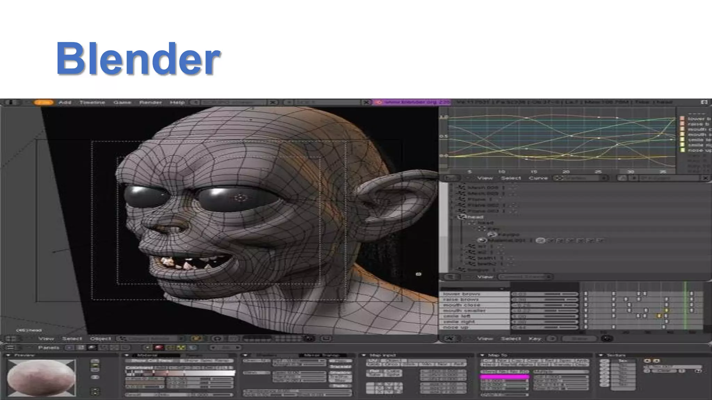
Task: Select the red sphere Material buttons icon
Action: (159, 348)
